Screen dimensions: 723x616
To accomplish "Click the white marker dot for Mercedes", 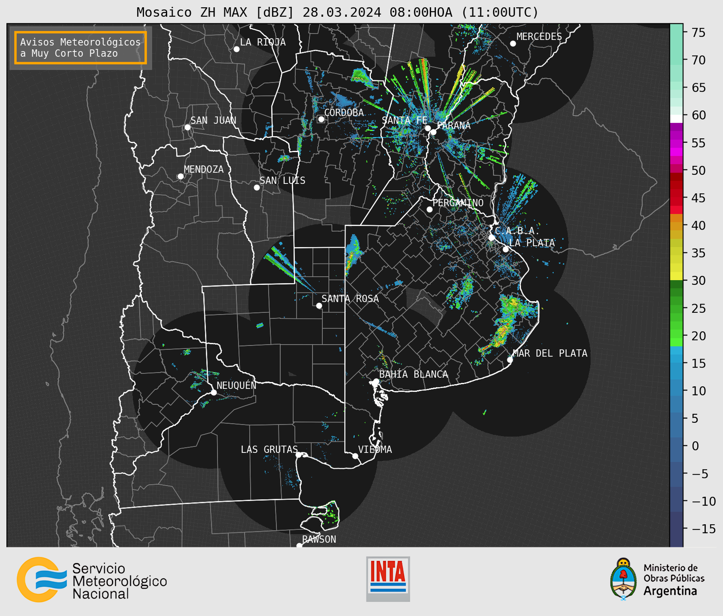I will click(x=513, y=44).
